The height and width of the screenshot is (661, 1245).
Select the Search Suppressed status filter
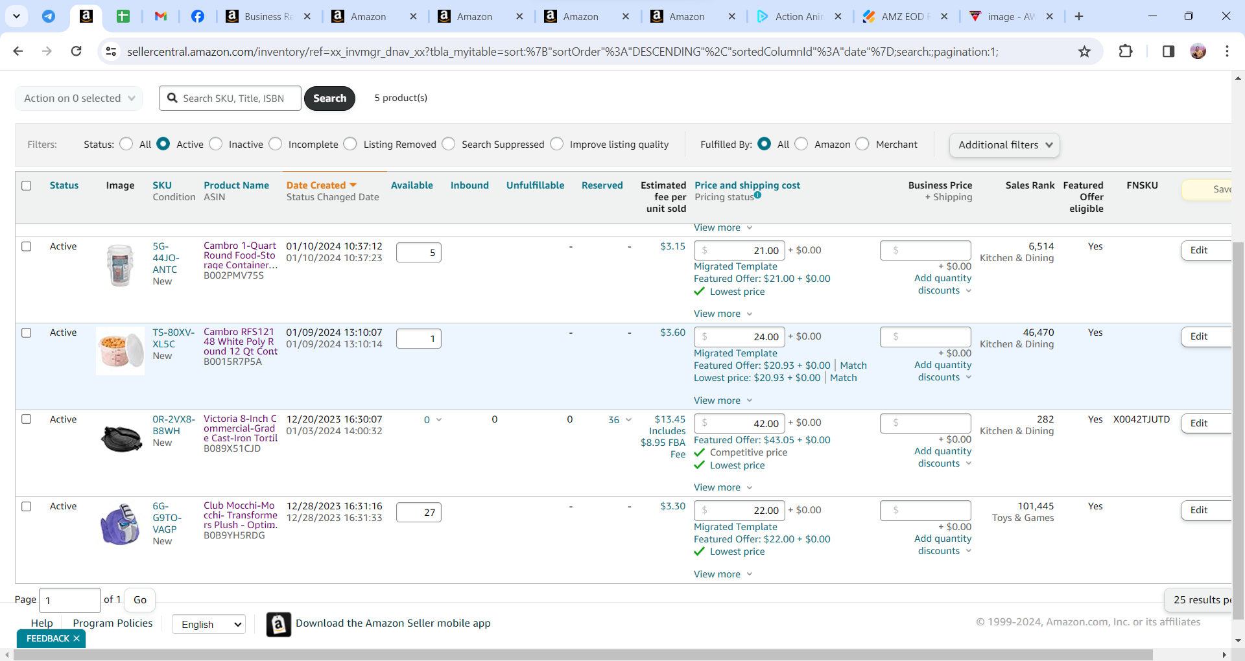pos(449,144)
